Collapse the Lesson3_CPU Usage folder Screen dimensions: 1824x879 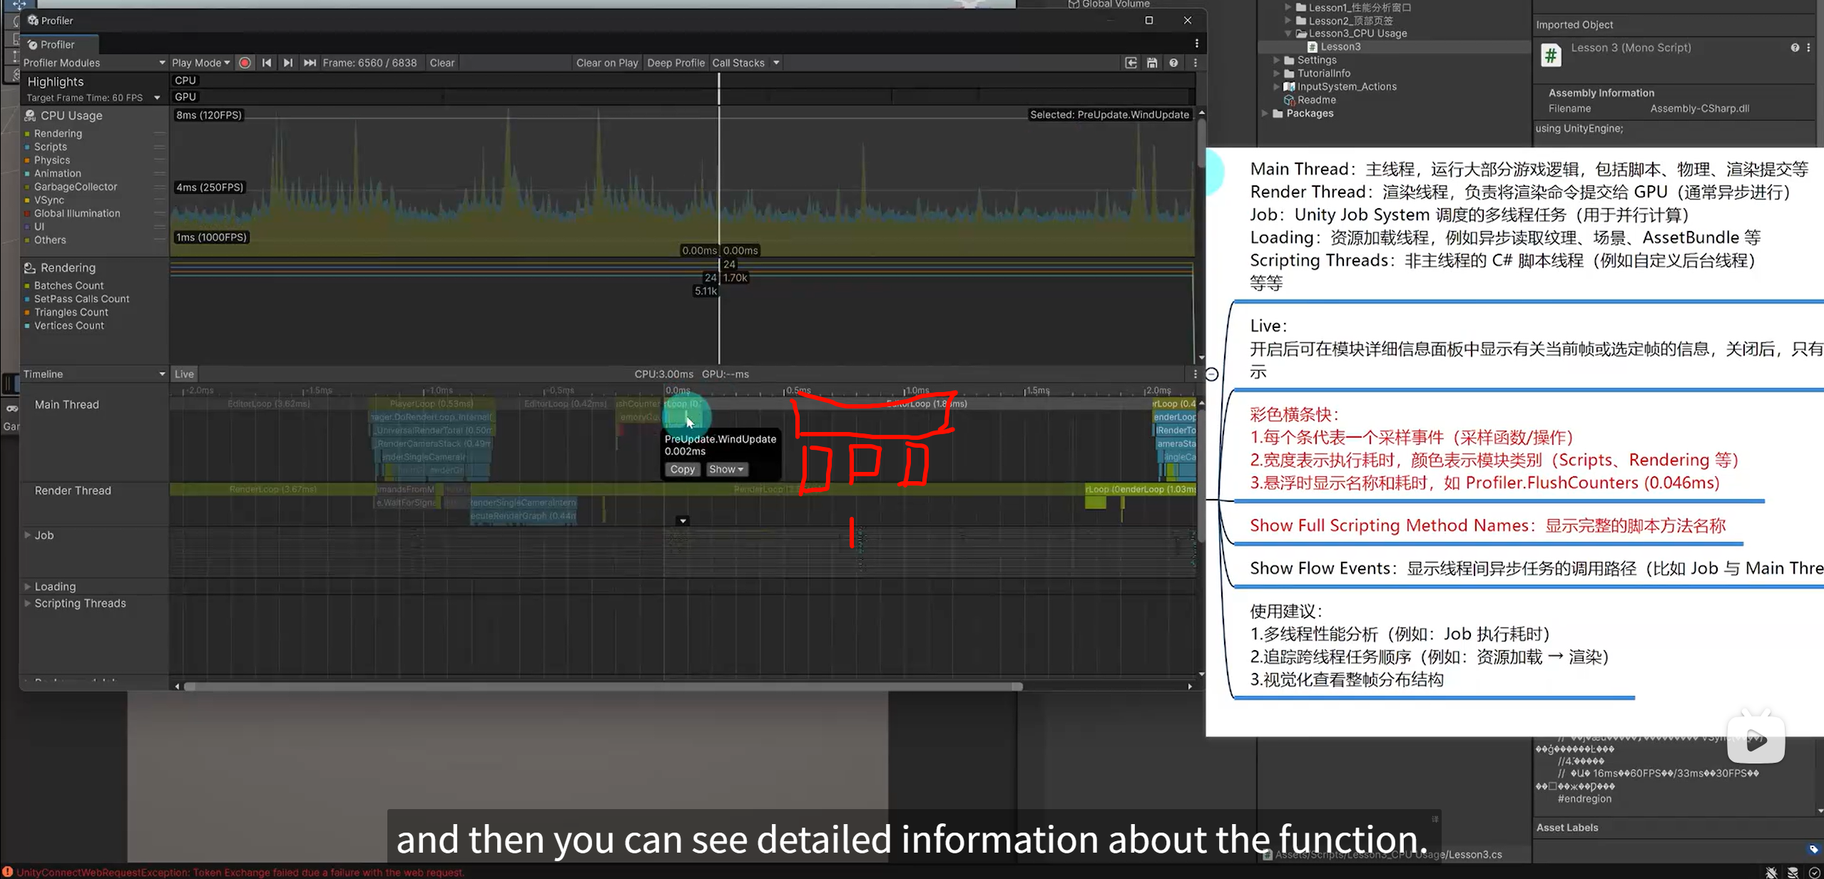click(x=1288, y=34)
